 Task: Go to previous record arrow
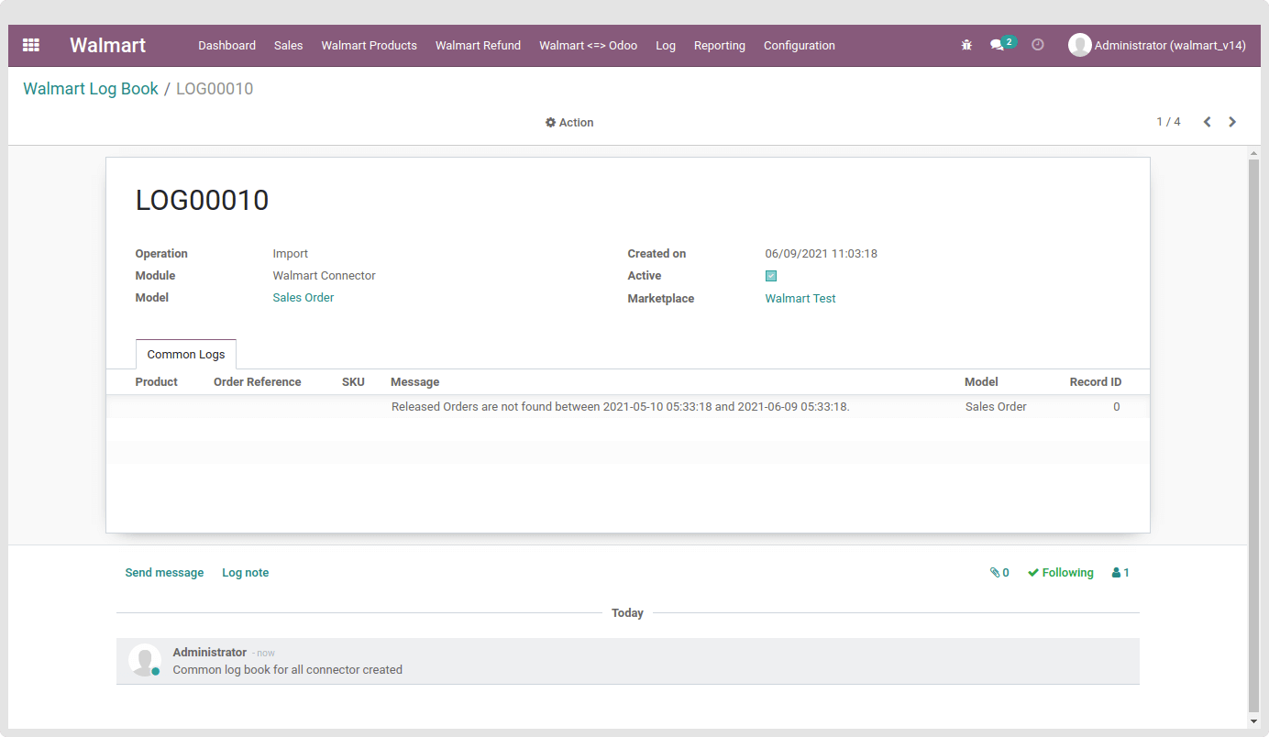point(1208,122)
